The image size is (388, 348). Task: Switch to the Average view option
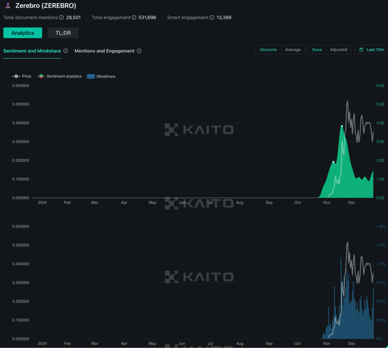coord(293,50)
